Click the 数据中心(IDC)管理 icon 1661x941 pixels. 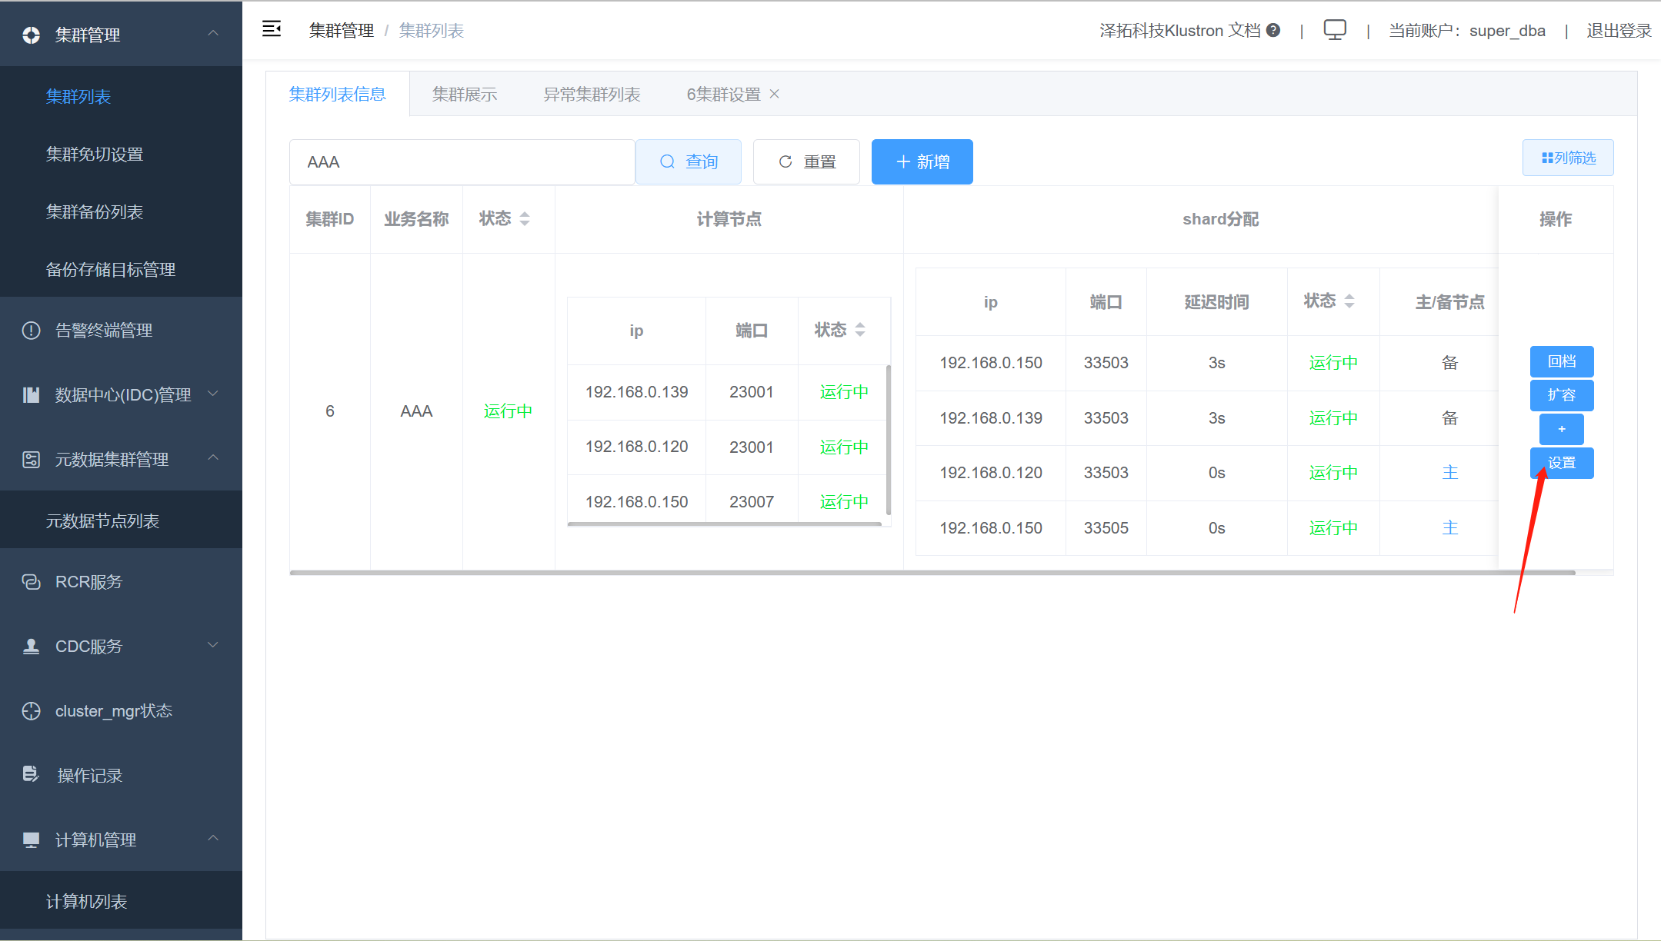31,395
